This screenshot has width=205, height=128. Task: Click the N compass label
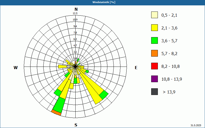click(x=76, y=9)
